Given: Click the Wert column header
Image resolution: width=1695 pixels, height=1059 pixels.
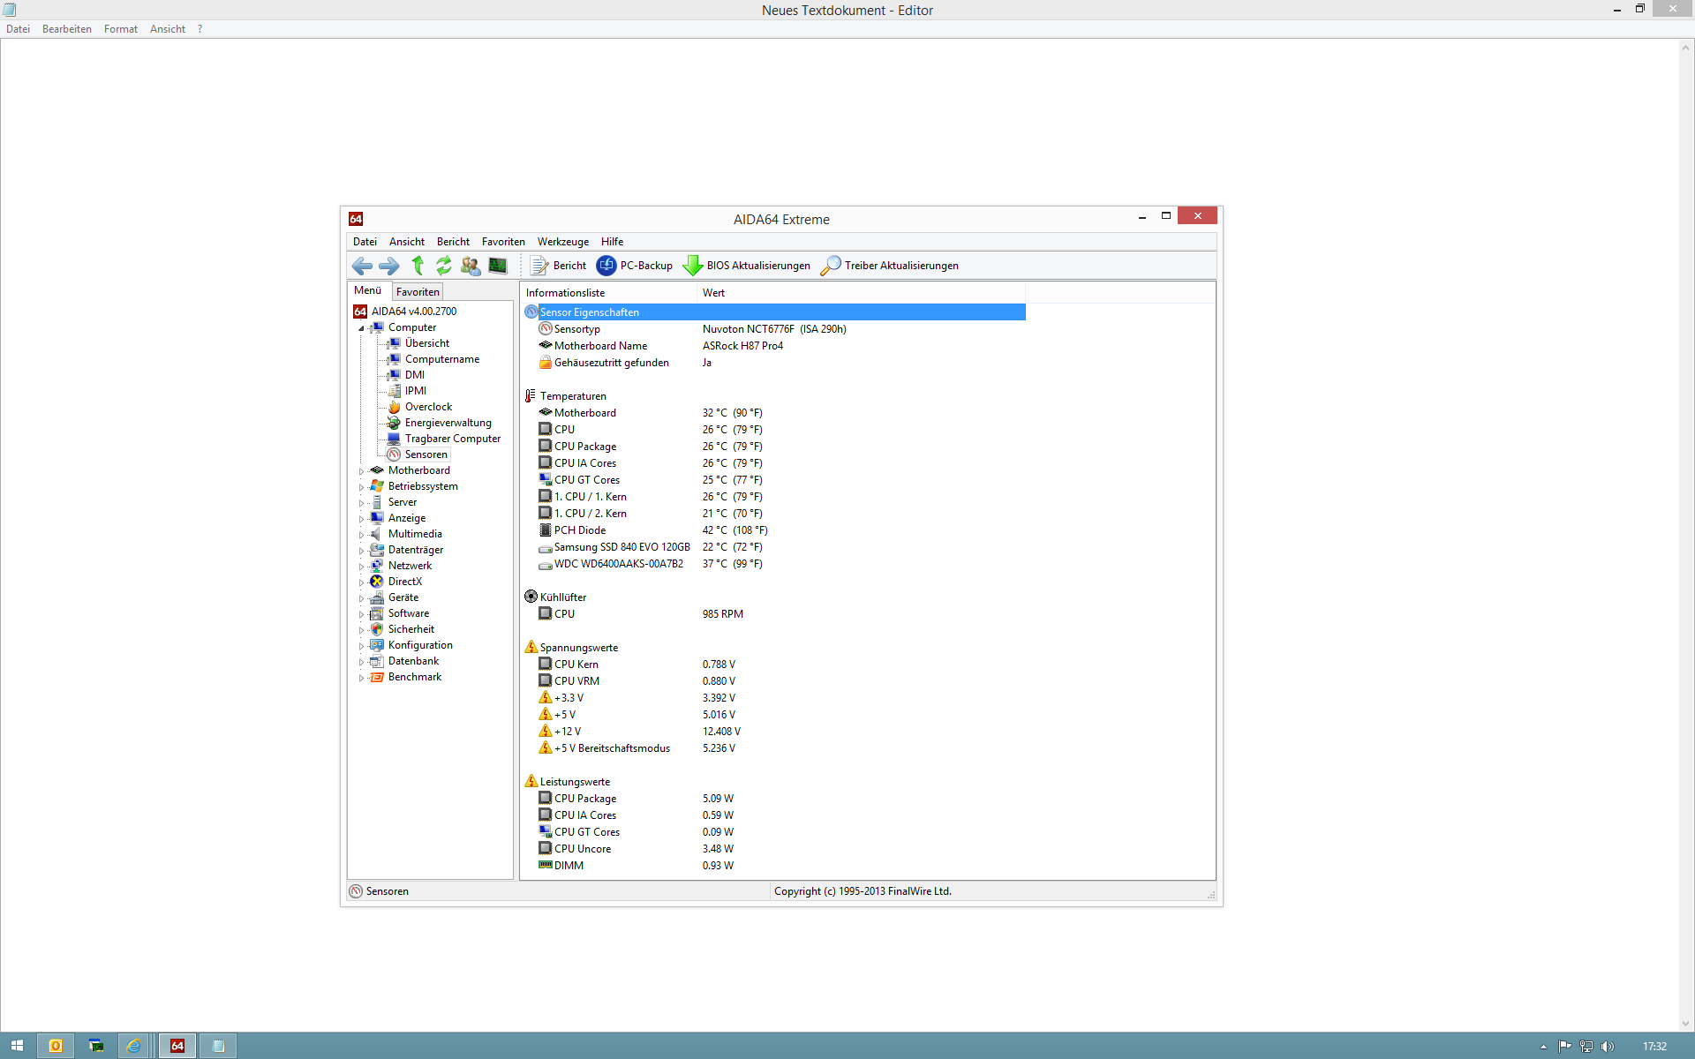Looking at the screenshot, I should 713,293.
